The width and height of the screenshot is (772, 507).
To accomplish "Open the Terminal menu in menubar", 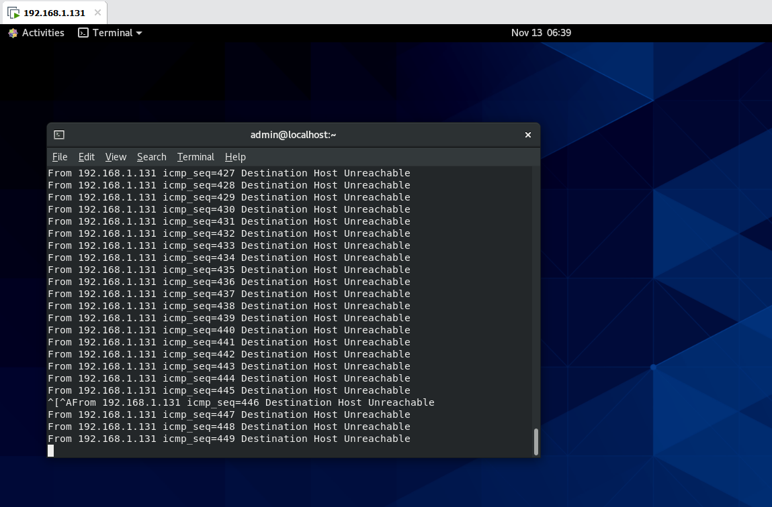I will point(196,157).
